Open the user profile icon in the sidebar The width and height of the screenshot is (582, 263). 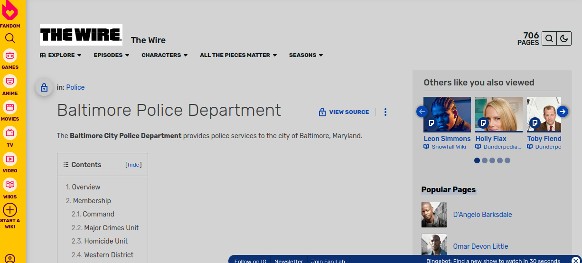(x=10, y=259)
